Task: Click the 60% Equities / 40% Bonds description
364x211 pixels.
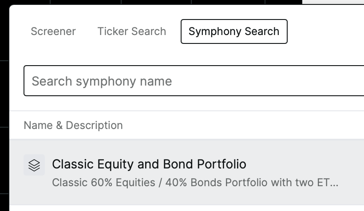Action: (195, 183)
